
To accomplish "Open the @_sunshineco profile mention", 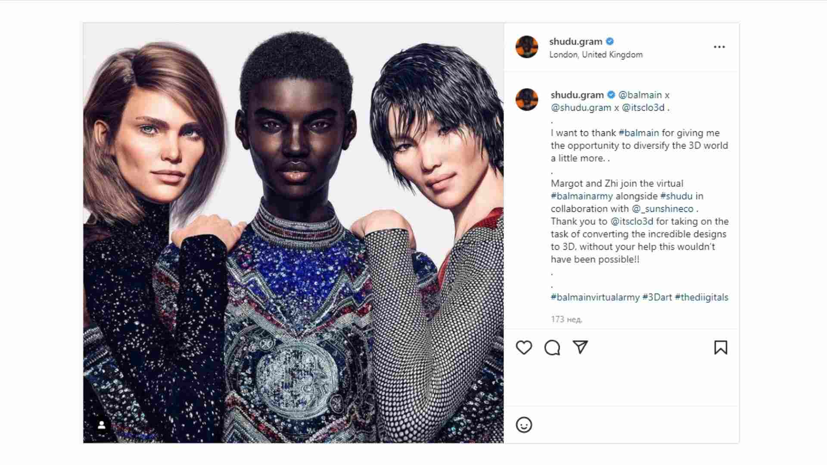I will pos(662,209).
